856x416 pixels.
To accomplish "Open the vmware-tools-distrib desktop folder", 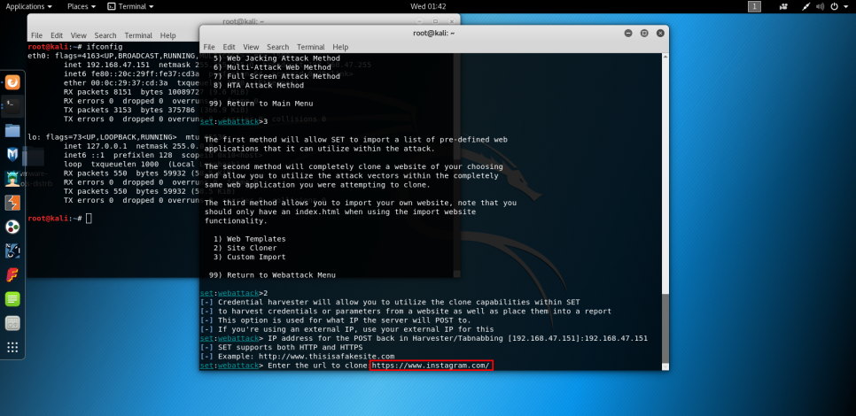I will [x=35, y=164].
